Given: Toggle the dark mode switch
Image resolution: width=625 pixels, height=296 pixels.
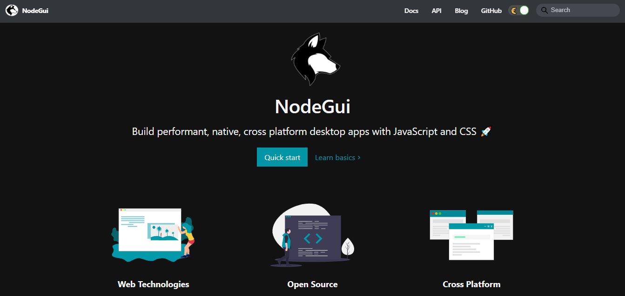Looking at the screenshot, I should click(x=518, y=11).
